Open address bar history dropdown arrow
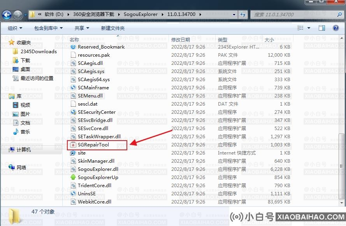This screenshot has height=226, width=346. click(234, 14)
